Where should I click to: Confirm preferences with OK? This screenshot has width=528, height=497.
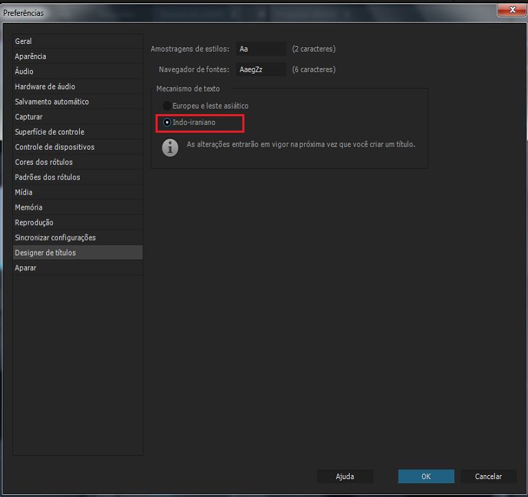click(x=426, y=476)
